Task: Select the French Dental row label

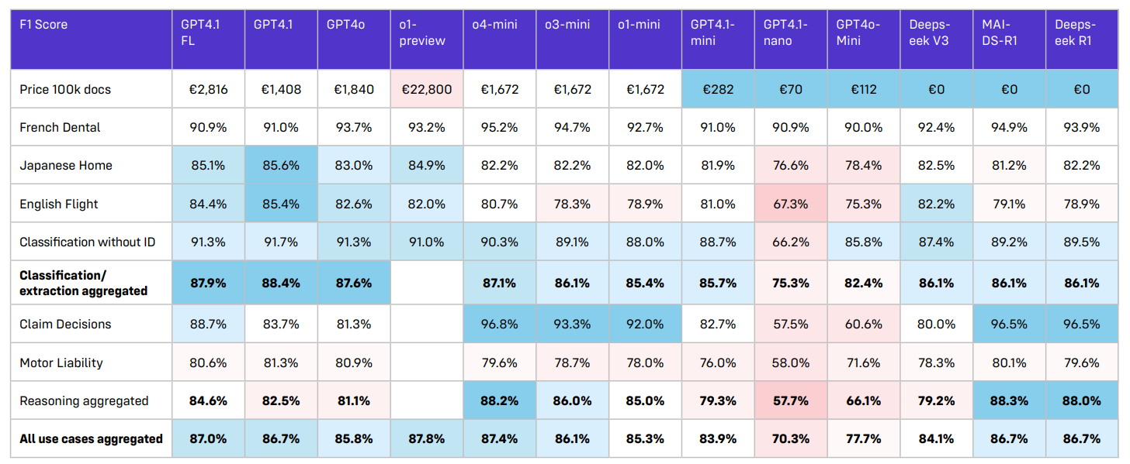Action: pos(60,127)
